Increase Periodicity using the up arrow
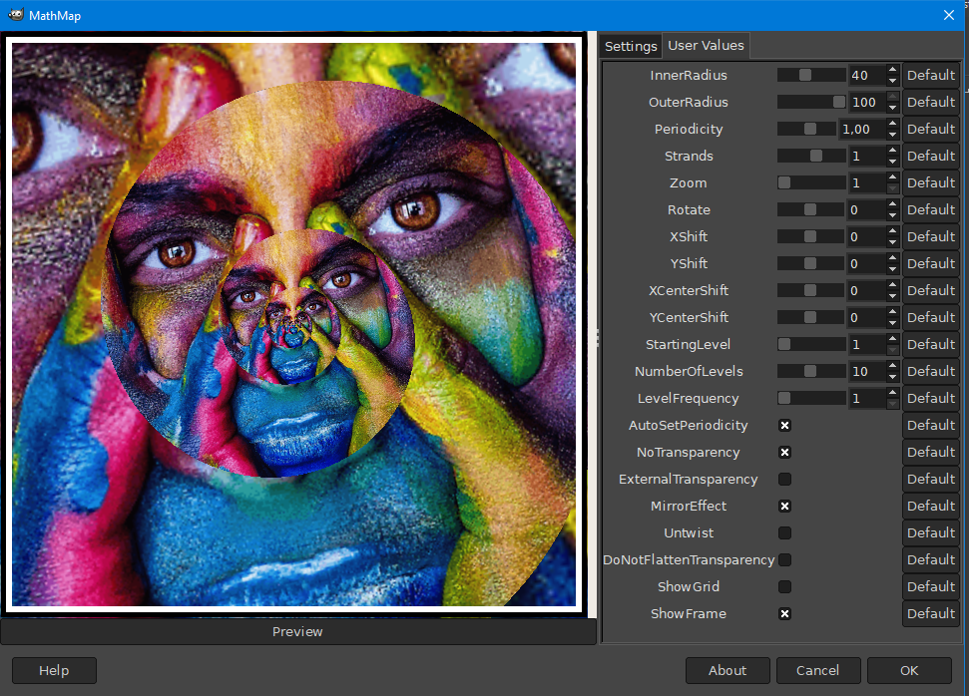This screenshot has width=969, height=696. tap(892, 124)
